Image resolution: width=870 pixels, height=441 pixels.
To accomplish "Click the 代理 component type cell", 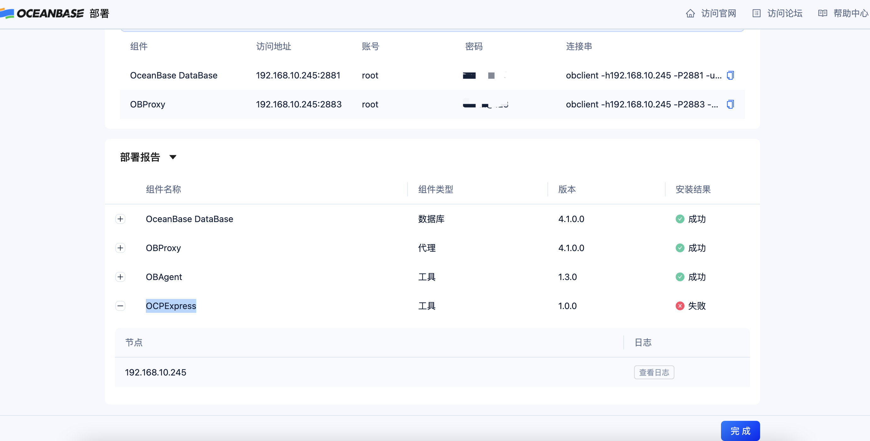I will click(427, 248).
